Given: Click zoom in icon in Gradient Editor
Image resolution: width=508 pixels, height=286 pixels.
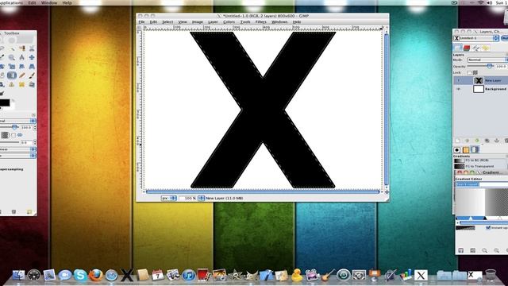Looking at the screenshot, I should click(496, 250).
